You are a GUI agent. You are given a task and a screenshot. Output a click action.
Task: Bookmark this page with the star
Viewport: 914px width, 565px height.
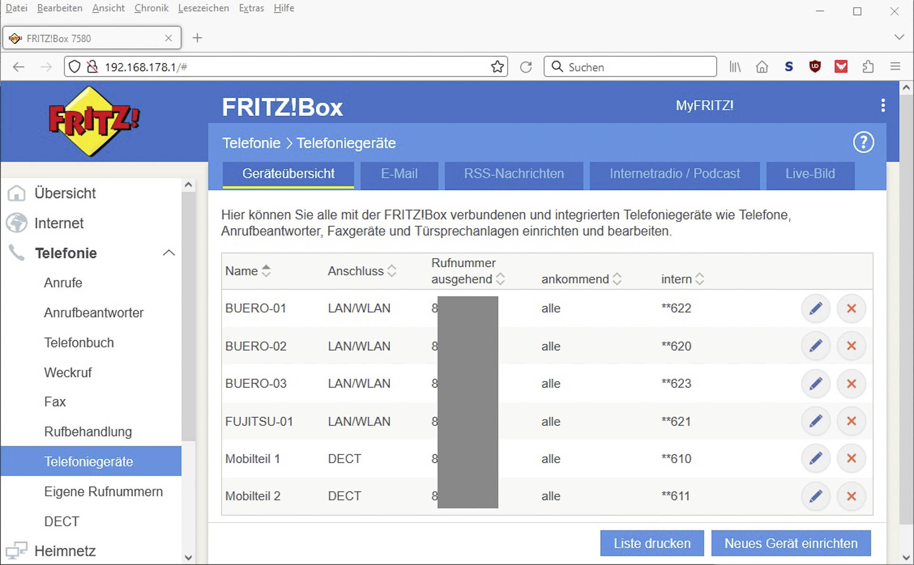497,67
